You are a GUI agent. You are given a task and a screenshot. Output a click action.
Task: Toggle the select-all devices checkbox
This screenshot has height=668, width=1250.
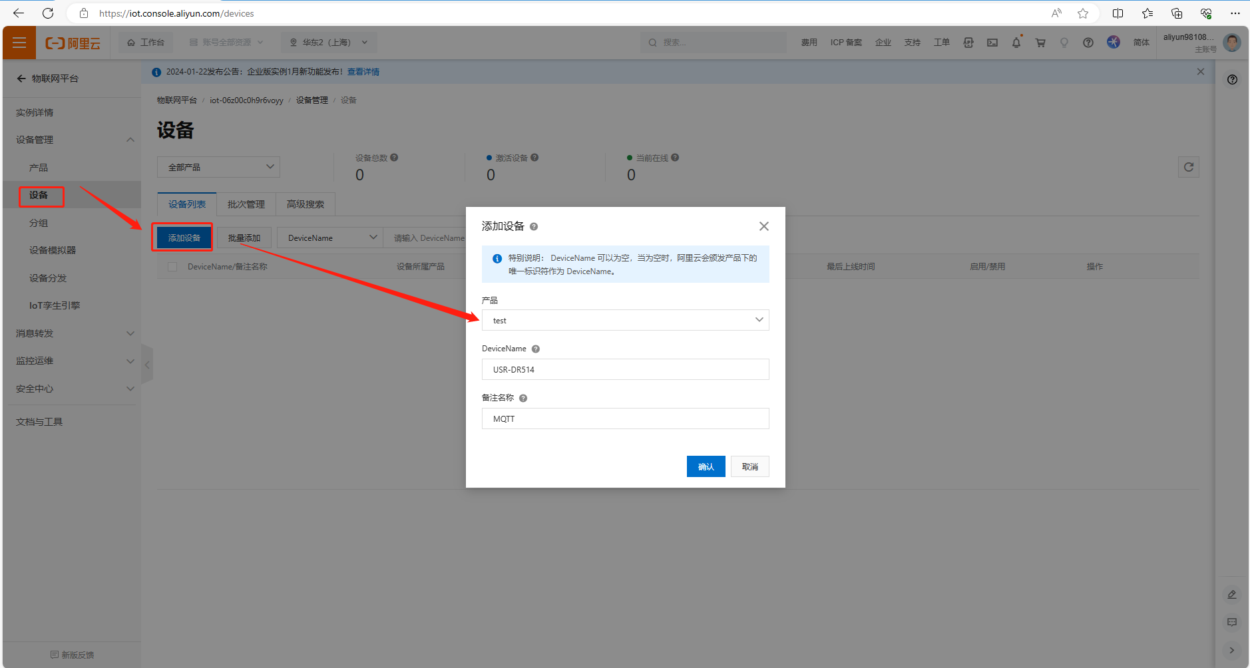(x=172, y=267)
